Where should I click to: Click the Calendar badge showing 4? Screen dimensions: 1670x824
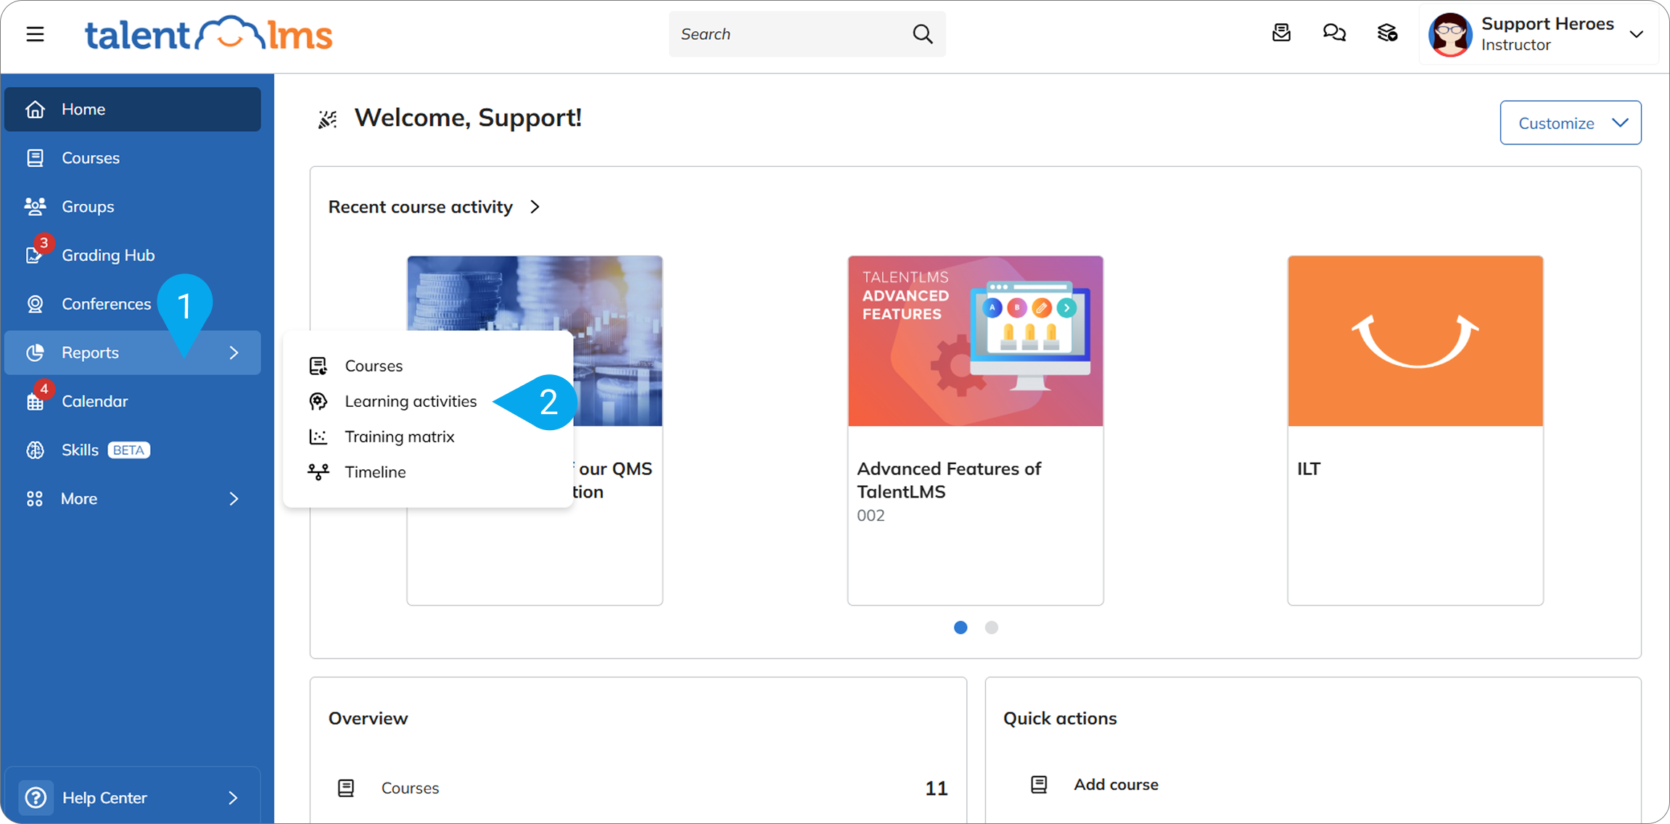coord(44,389)
